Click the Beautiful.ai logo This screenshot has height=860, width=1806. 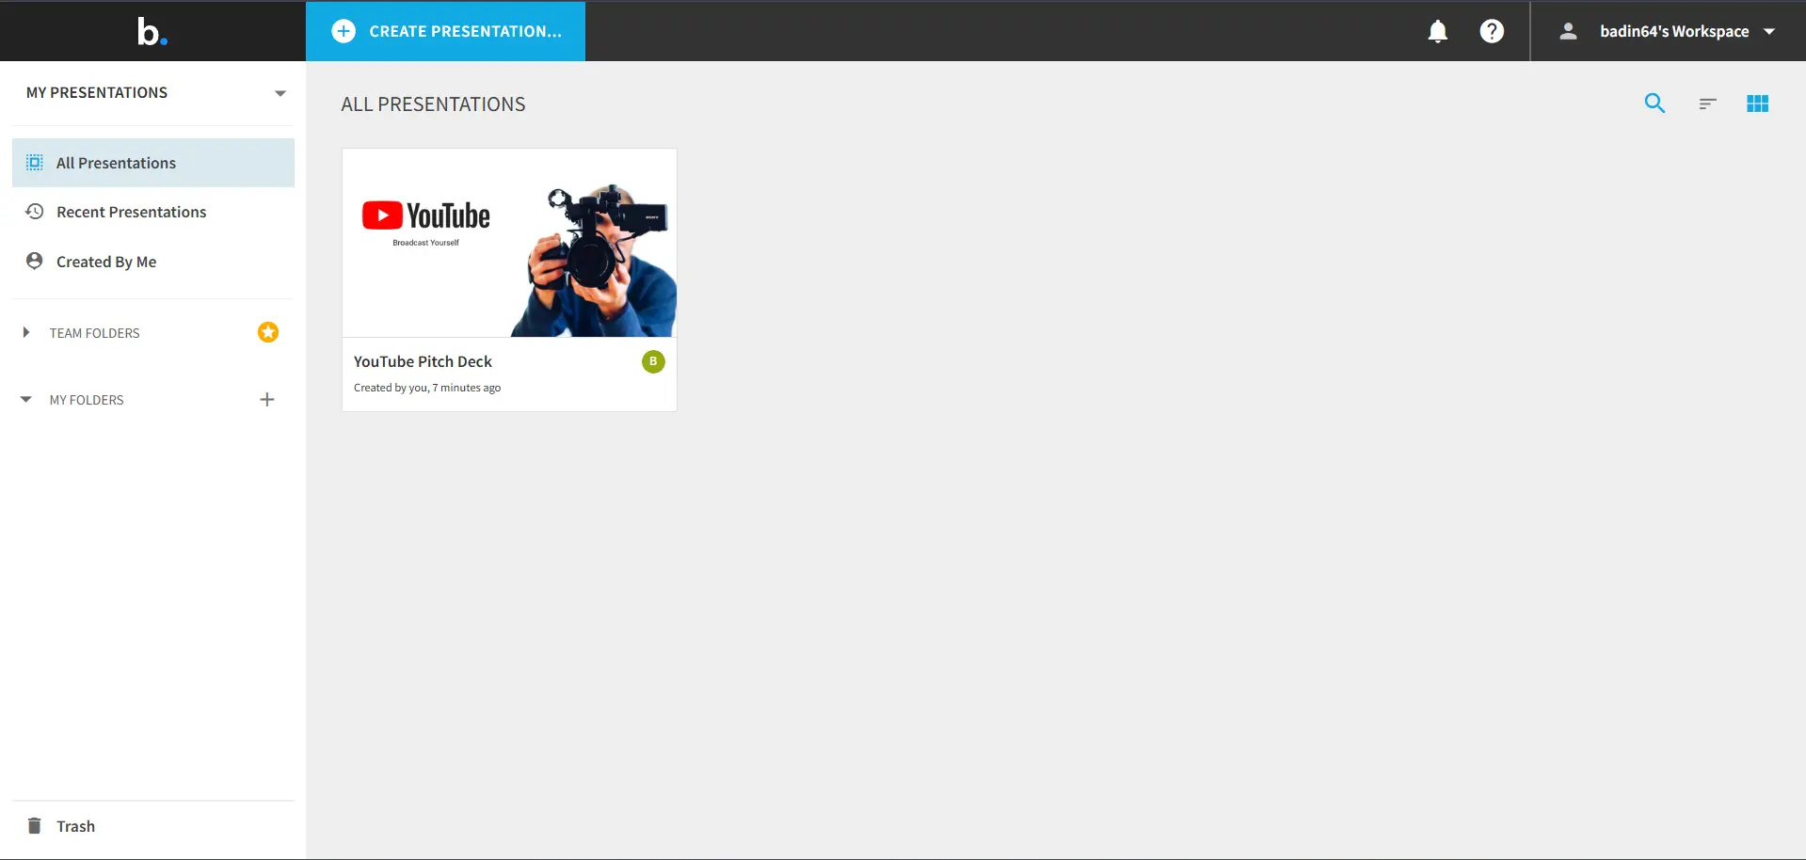click(x=152, y=31)
